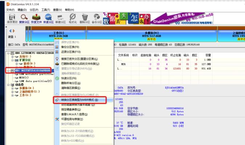Select 多媒体(H:) volume label in tree
This screenshot has height=145, width=245.
27,88
